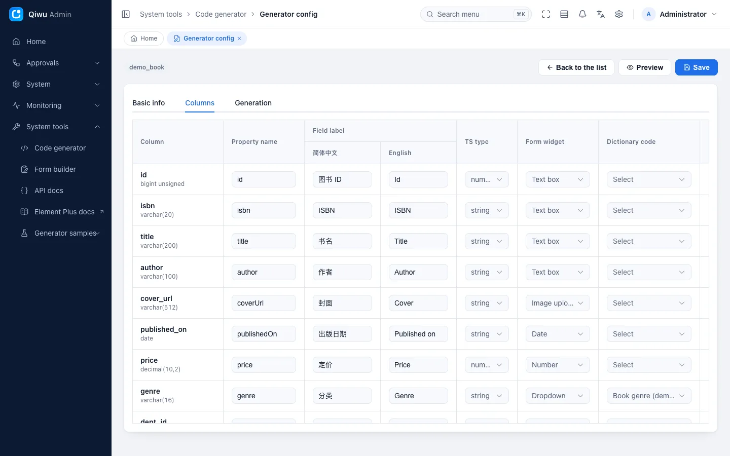This screenshot has width=730, height=456.
Task: Click the Administrator avatar icon
Action: pos(648,14)
